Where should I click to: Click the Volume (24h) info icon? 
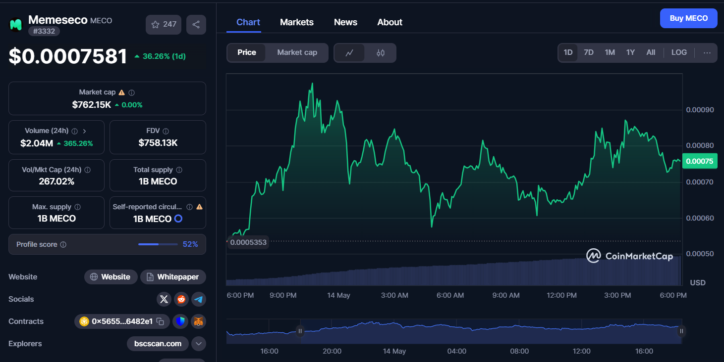pyautogui.click(x=75, y=131)
